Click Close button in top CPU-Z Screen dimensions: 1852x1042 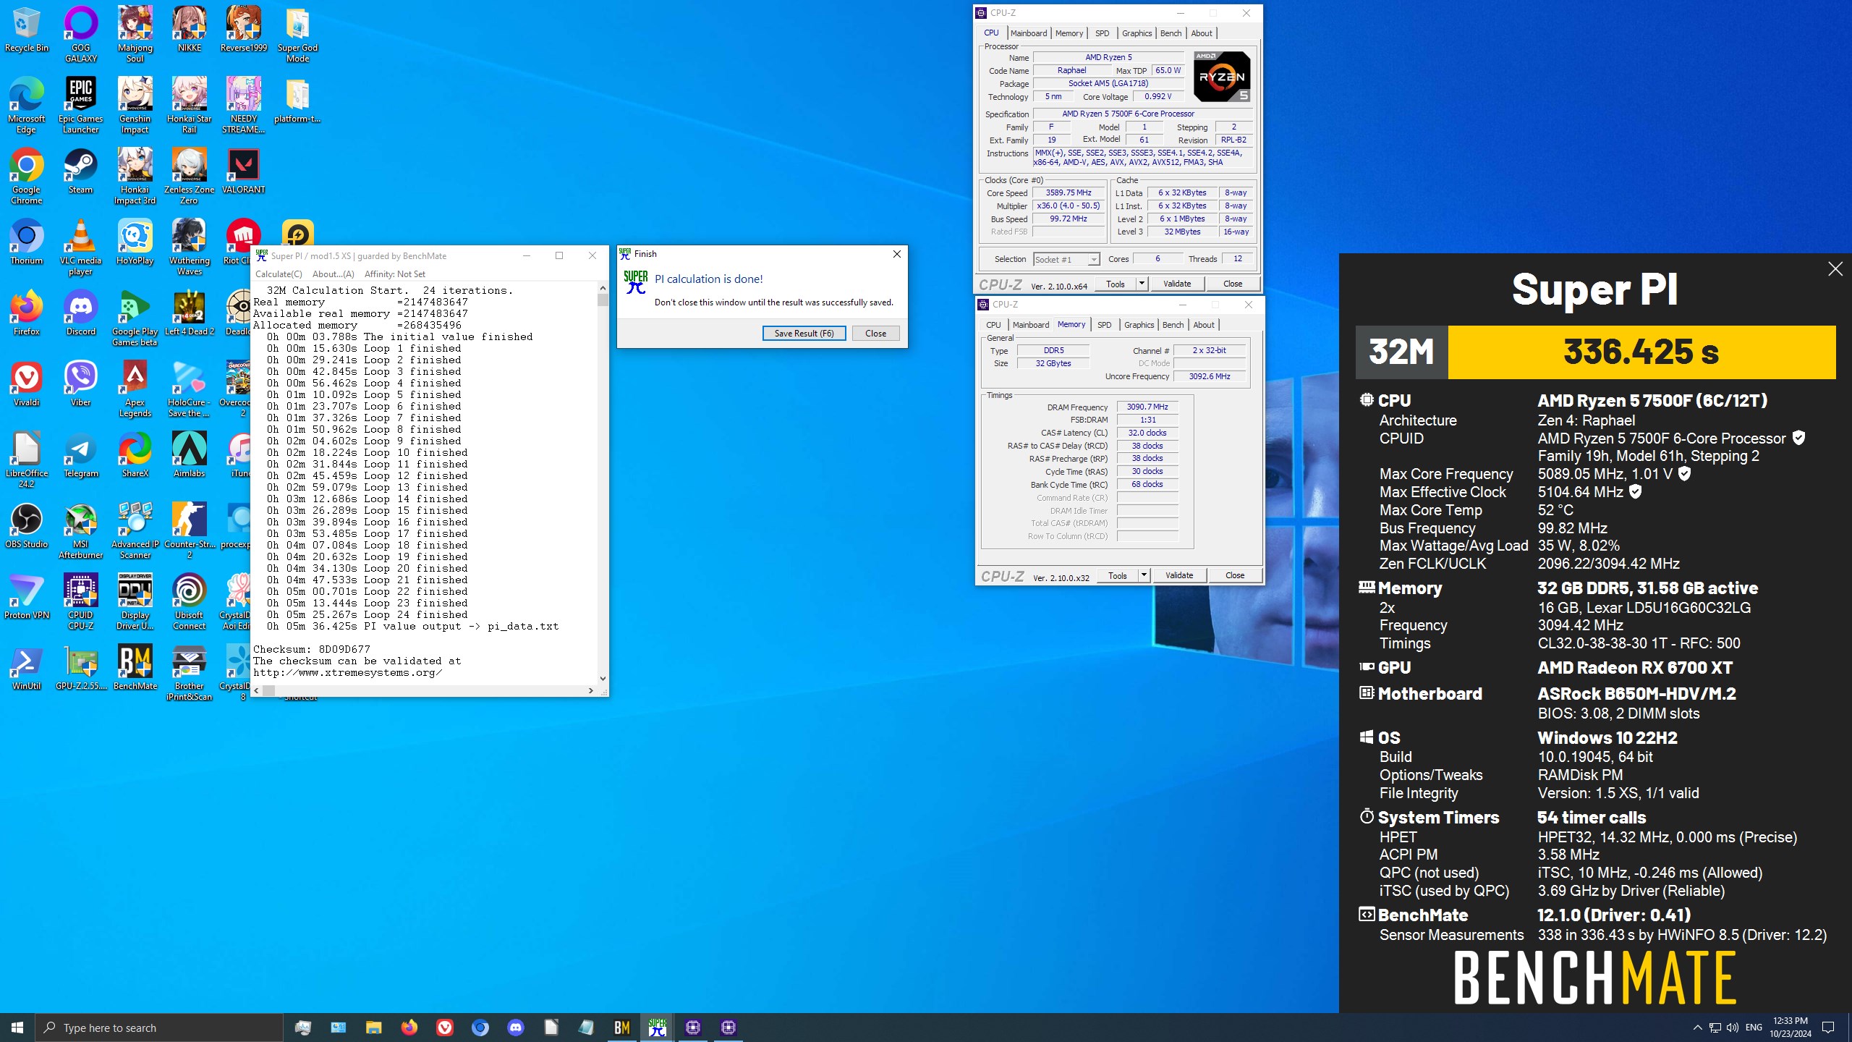point(1233,284)
